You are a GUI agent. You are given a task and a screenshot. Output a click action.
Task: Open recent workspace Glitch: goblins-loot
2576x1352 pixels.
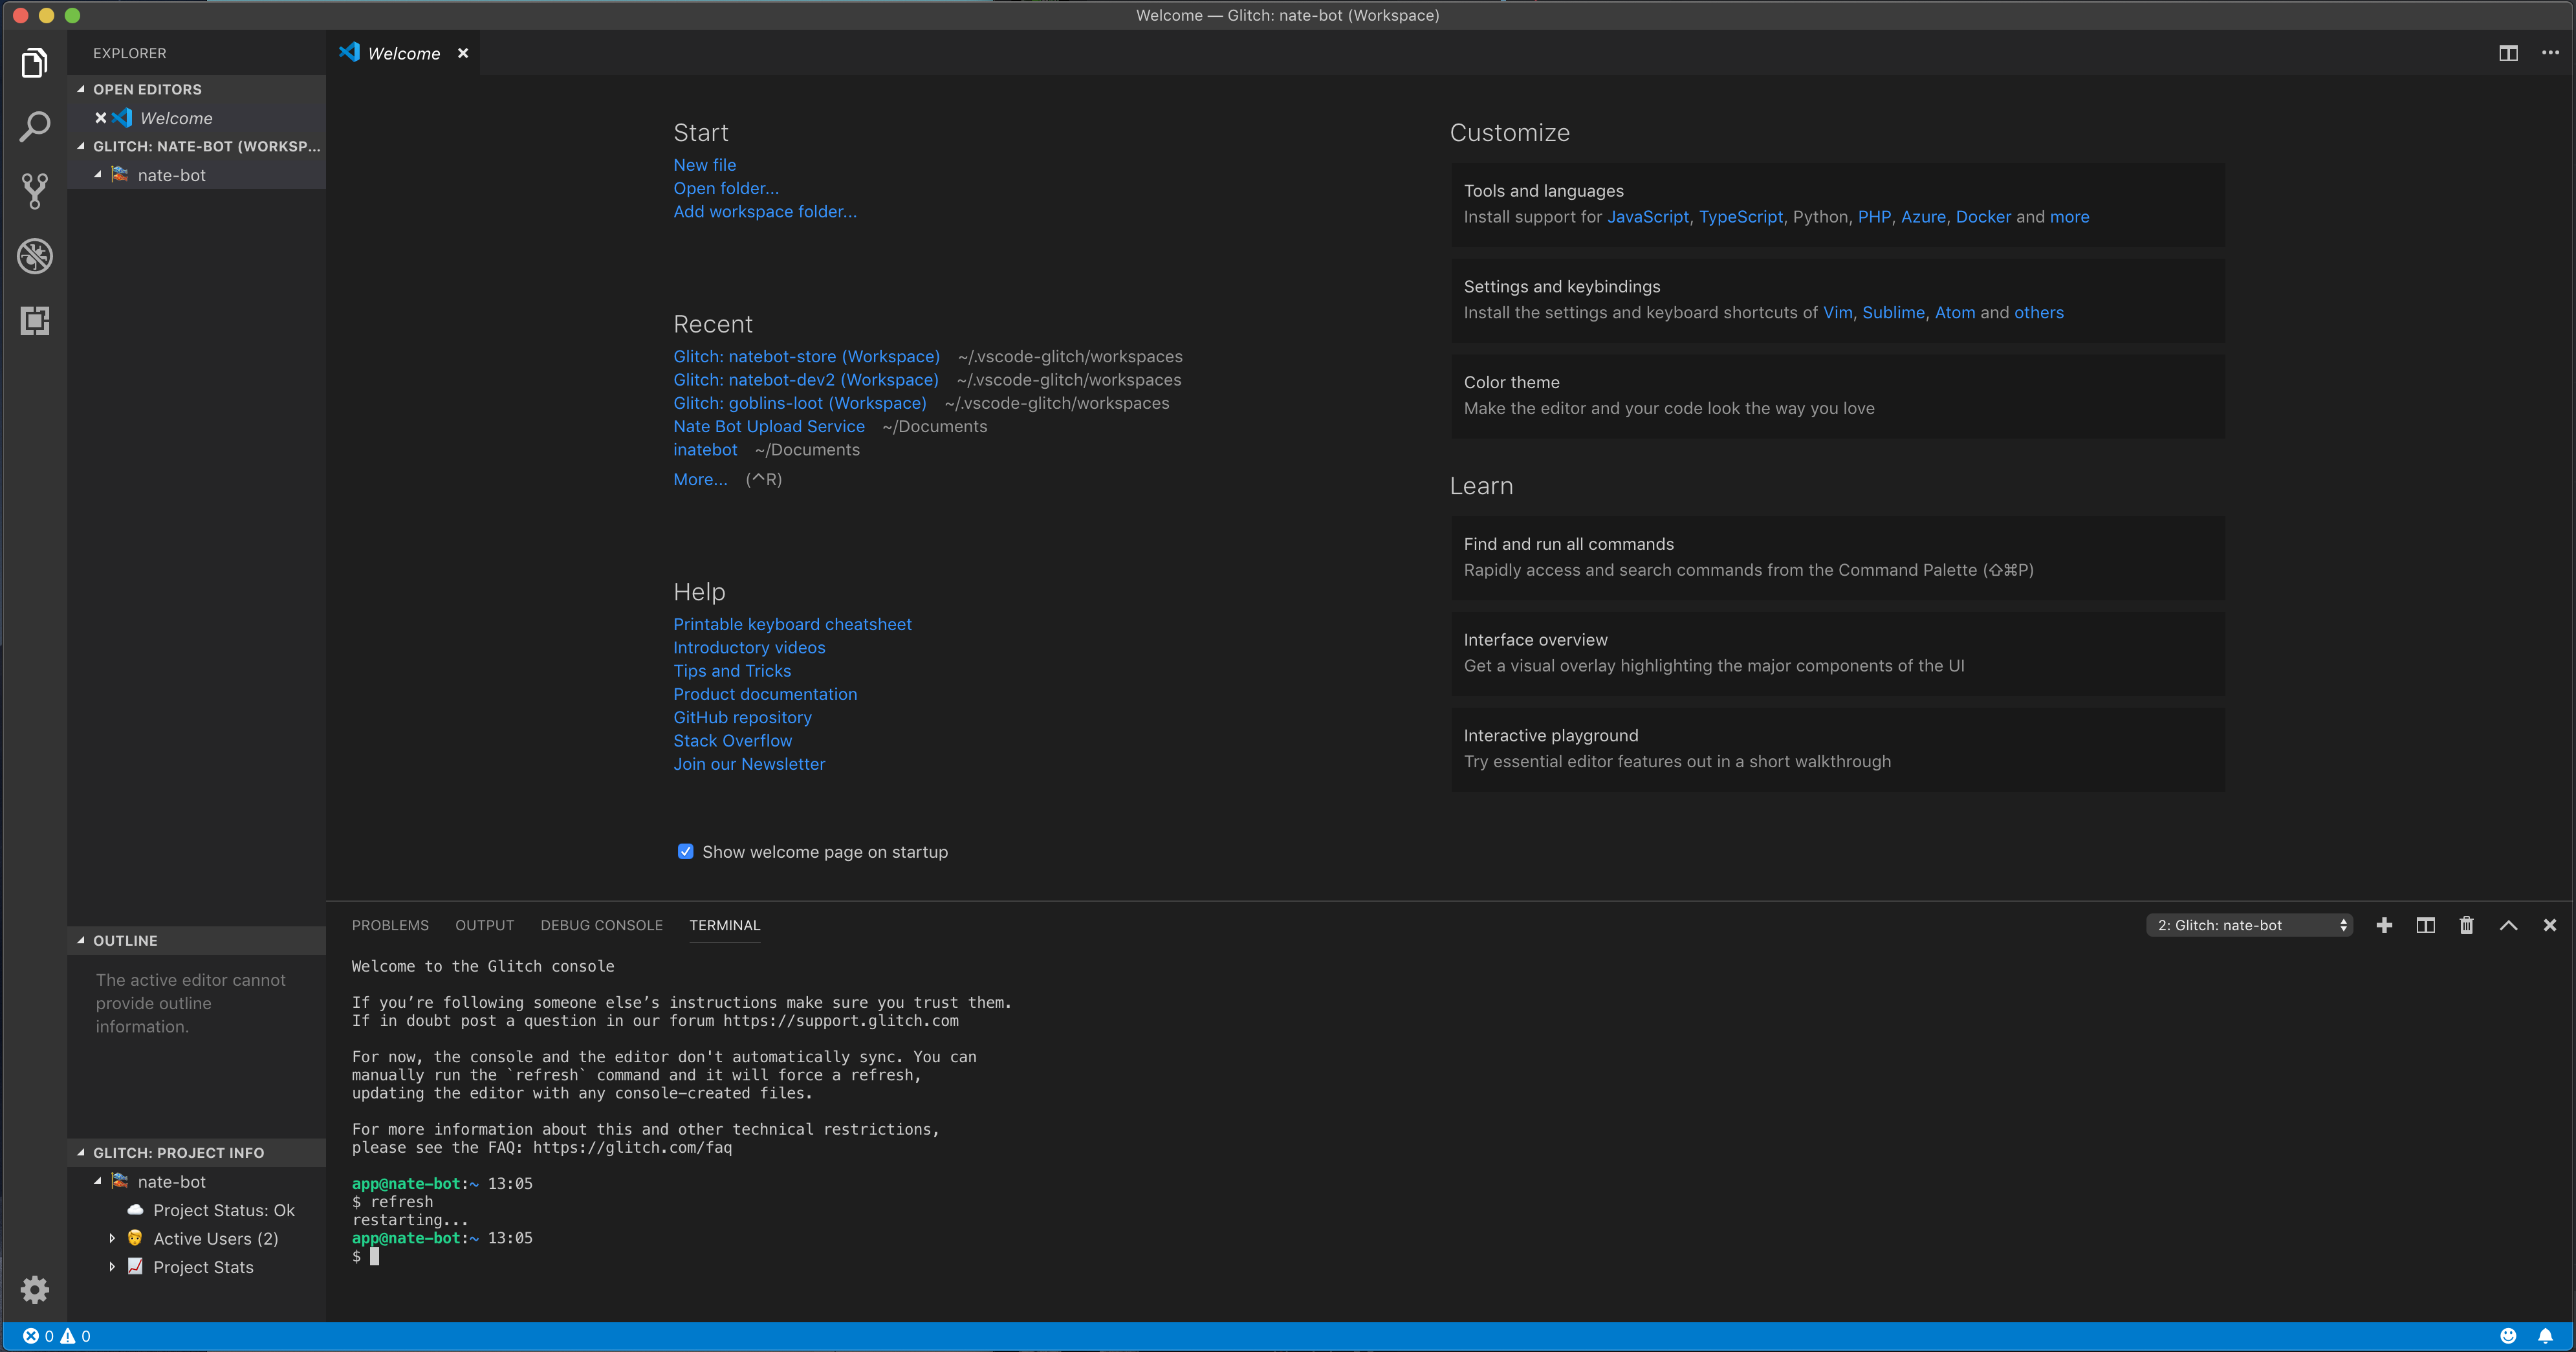click(798, 403)
